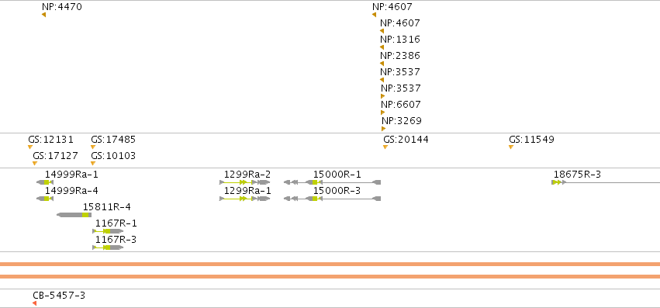Select the GS:12131 marker triangle
This screenshot has width=660, height=308.
point(30,147)
